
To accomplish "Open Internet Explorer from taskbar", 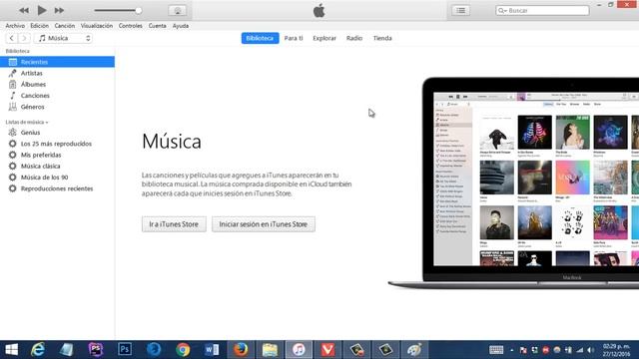I will (38, 350).
